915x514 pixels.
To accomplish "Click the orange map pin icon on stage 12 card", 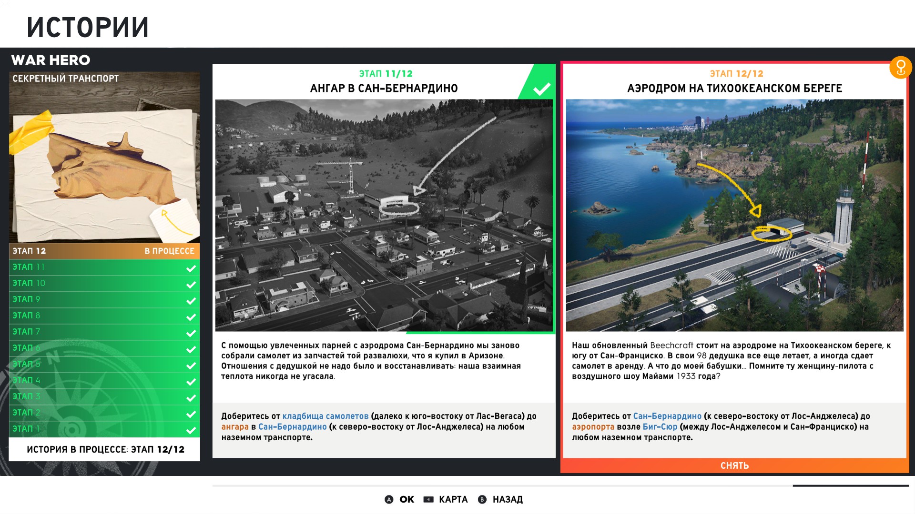I will [900, 67].
